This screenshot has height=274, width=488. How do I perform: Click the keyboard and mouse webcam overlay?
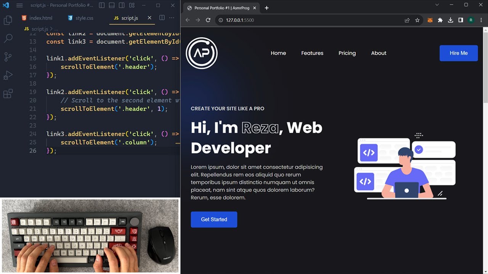(90, 236)
